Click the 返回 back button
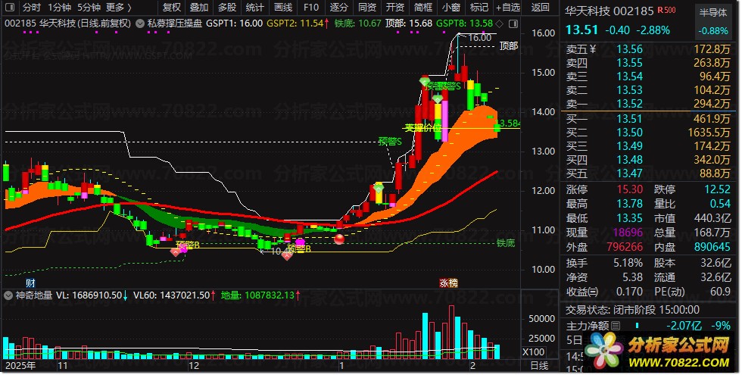The width and height of the screenshot is (742, 375). coord(540,8)
